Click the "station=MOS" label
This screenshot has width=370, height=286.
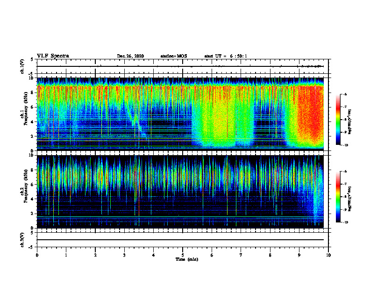point(174,56)
